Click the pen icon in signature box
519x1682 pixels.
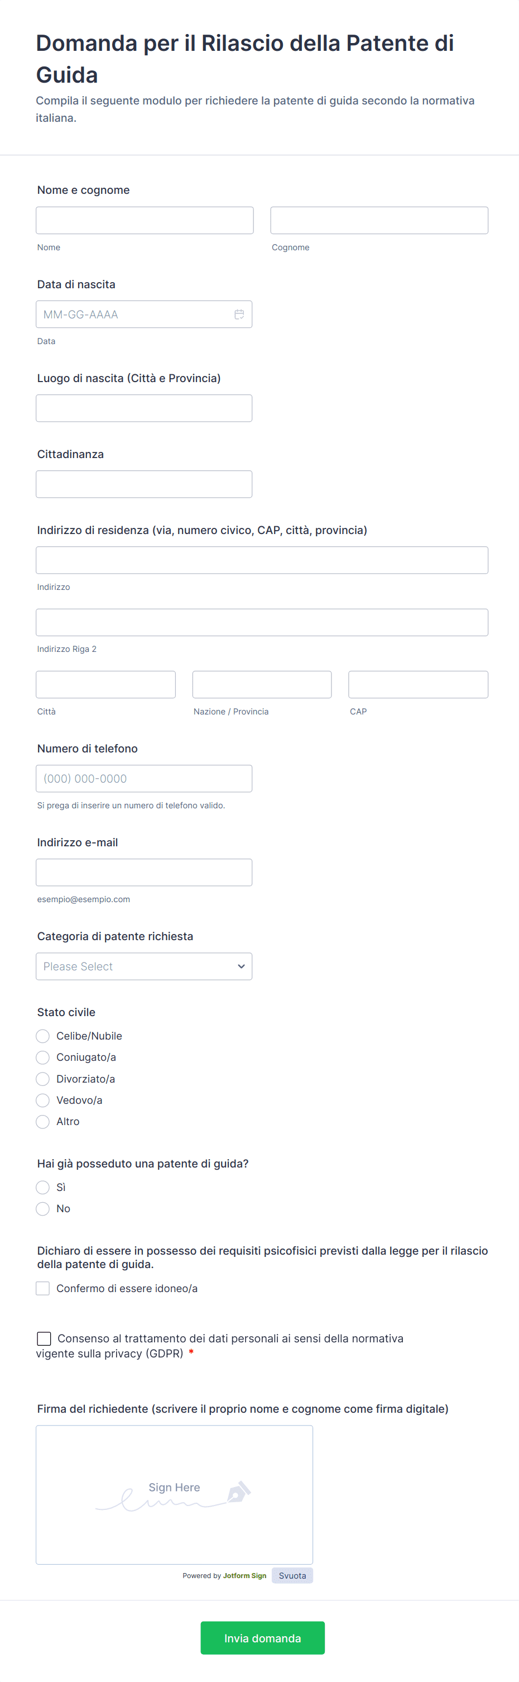(x=239, y=1492)
